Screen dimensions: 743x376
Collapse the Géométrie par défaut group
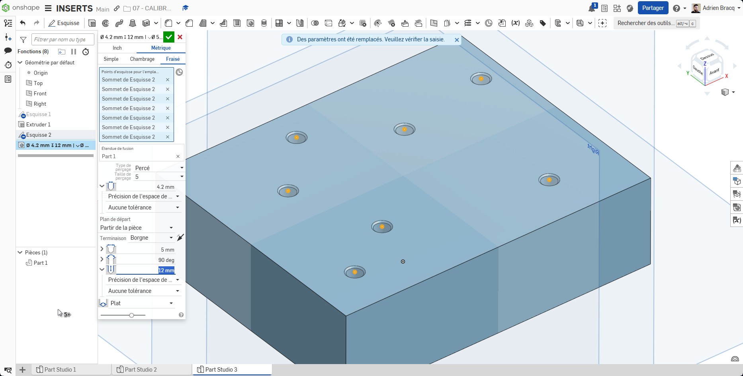[x=20, y=62]
